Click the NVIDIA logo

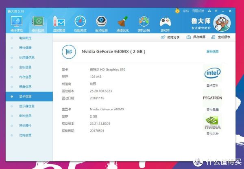pos(212,123)
